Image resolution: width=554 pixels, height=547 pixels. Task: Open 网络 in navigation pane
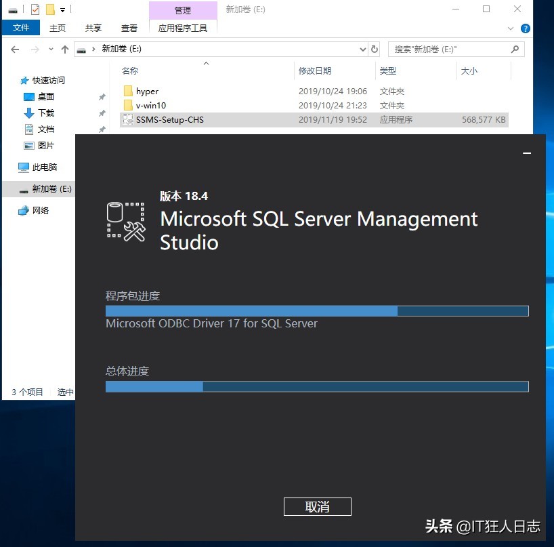[x=40, y=210]
